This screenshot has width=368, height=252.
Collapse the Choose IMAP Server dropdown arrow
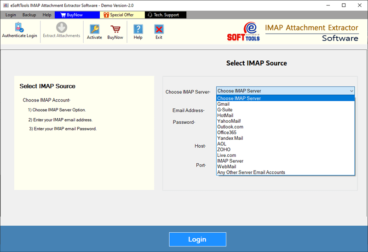(x=351, y=91)
